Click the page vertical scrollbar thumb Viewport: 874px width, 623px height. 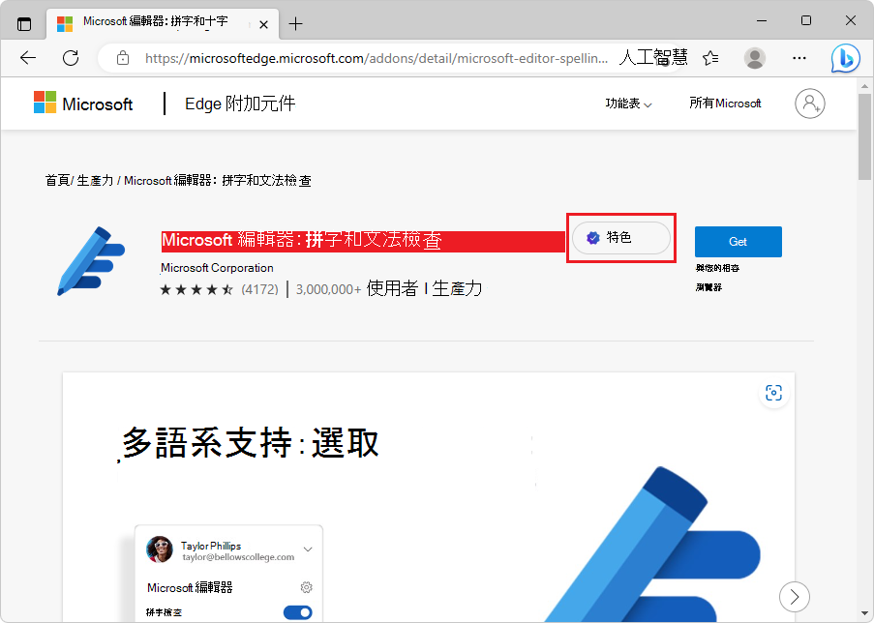[x=864, y=137]
